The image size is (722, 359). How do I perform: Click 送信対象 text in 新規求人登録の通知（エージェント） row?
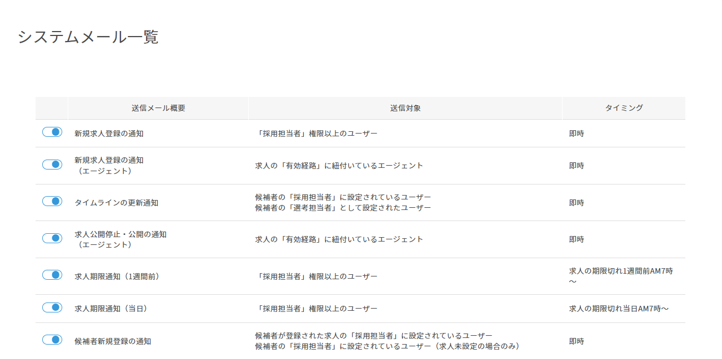(339, 166)
